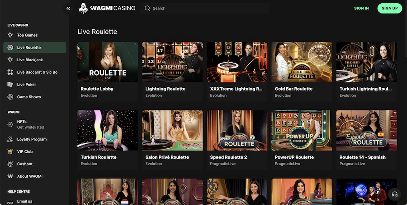
Task: Click the Game Shows wheel icon
Action: point(10,97)
